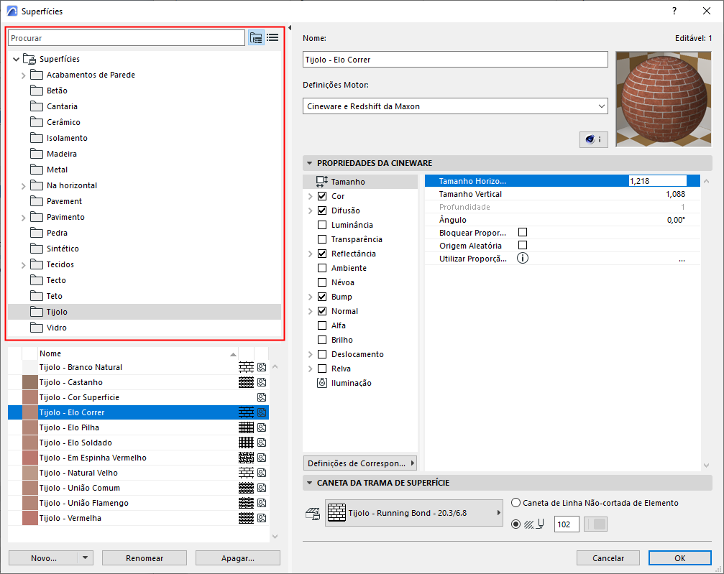The height and width of the screenshot is (574, 724).
Task: Click the Cancelar button
Action: click(x=608, y=558)
